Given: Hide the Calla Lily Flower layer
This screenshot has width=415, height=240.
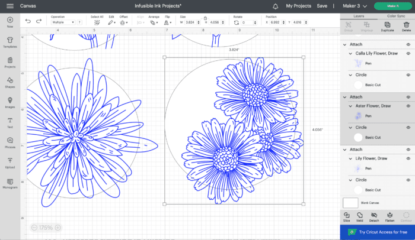Looking at the screenshot, I should 408,53.
